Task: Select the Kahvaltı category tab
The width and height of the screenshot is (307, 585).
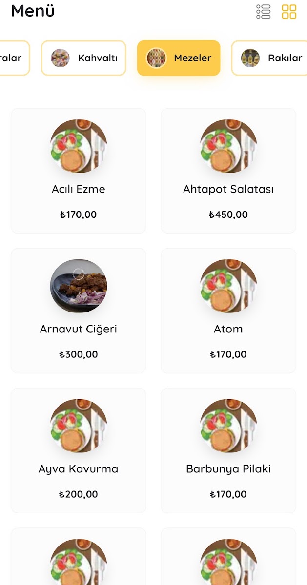Action: [83, 58]
